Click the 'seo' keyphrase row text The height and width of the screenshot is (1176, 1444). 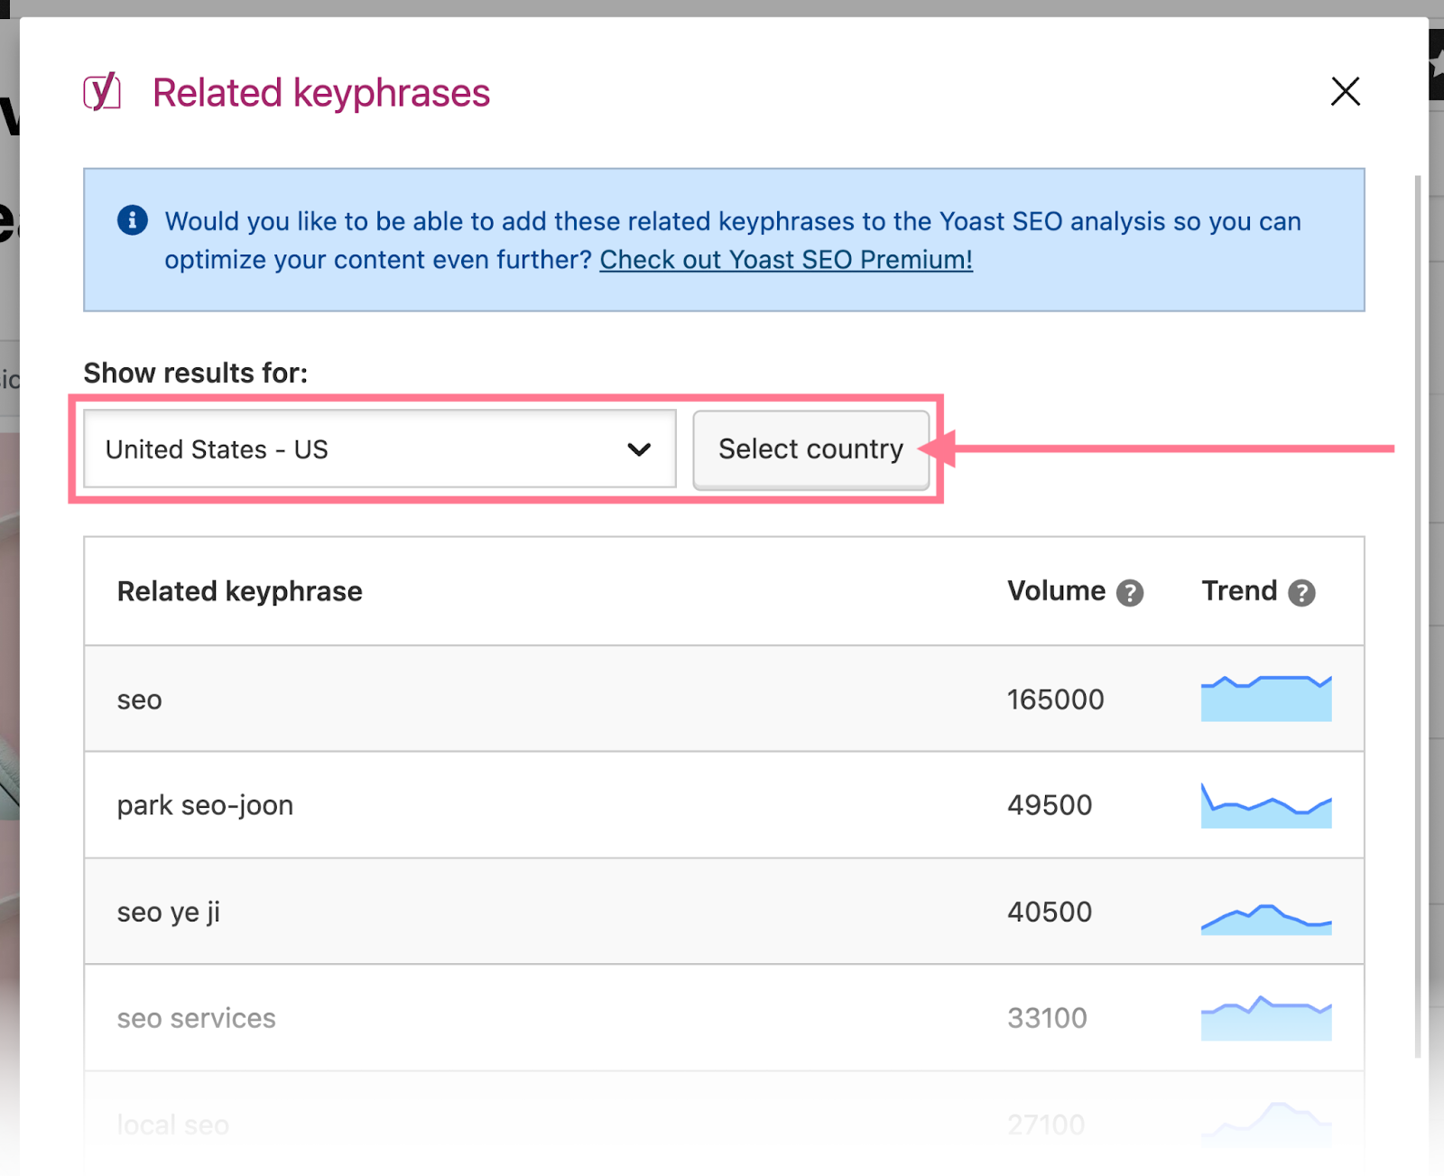pyautogui.click(x=140, y=699)
